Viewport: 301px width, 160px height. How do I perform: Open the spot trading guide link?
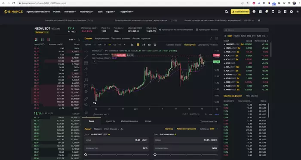pos(176,30)
